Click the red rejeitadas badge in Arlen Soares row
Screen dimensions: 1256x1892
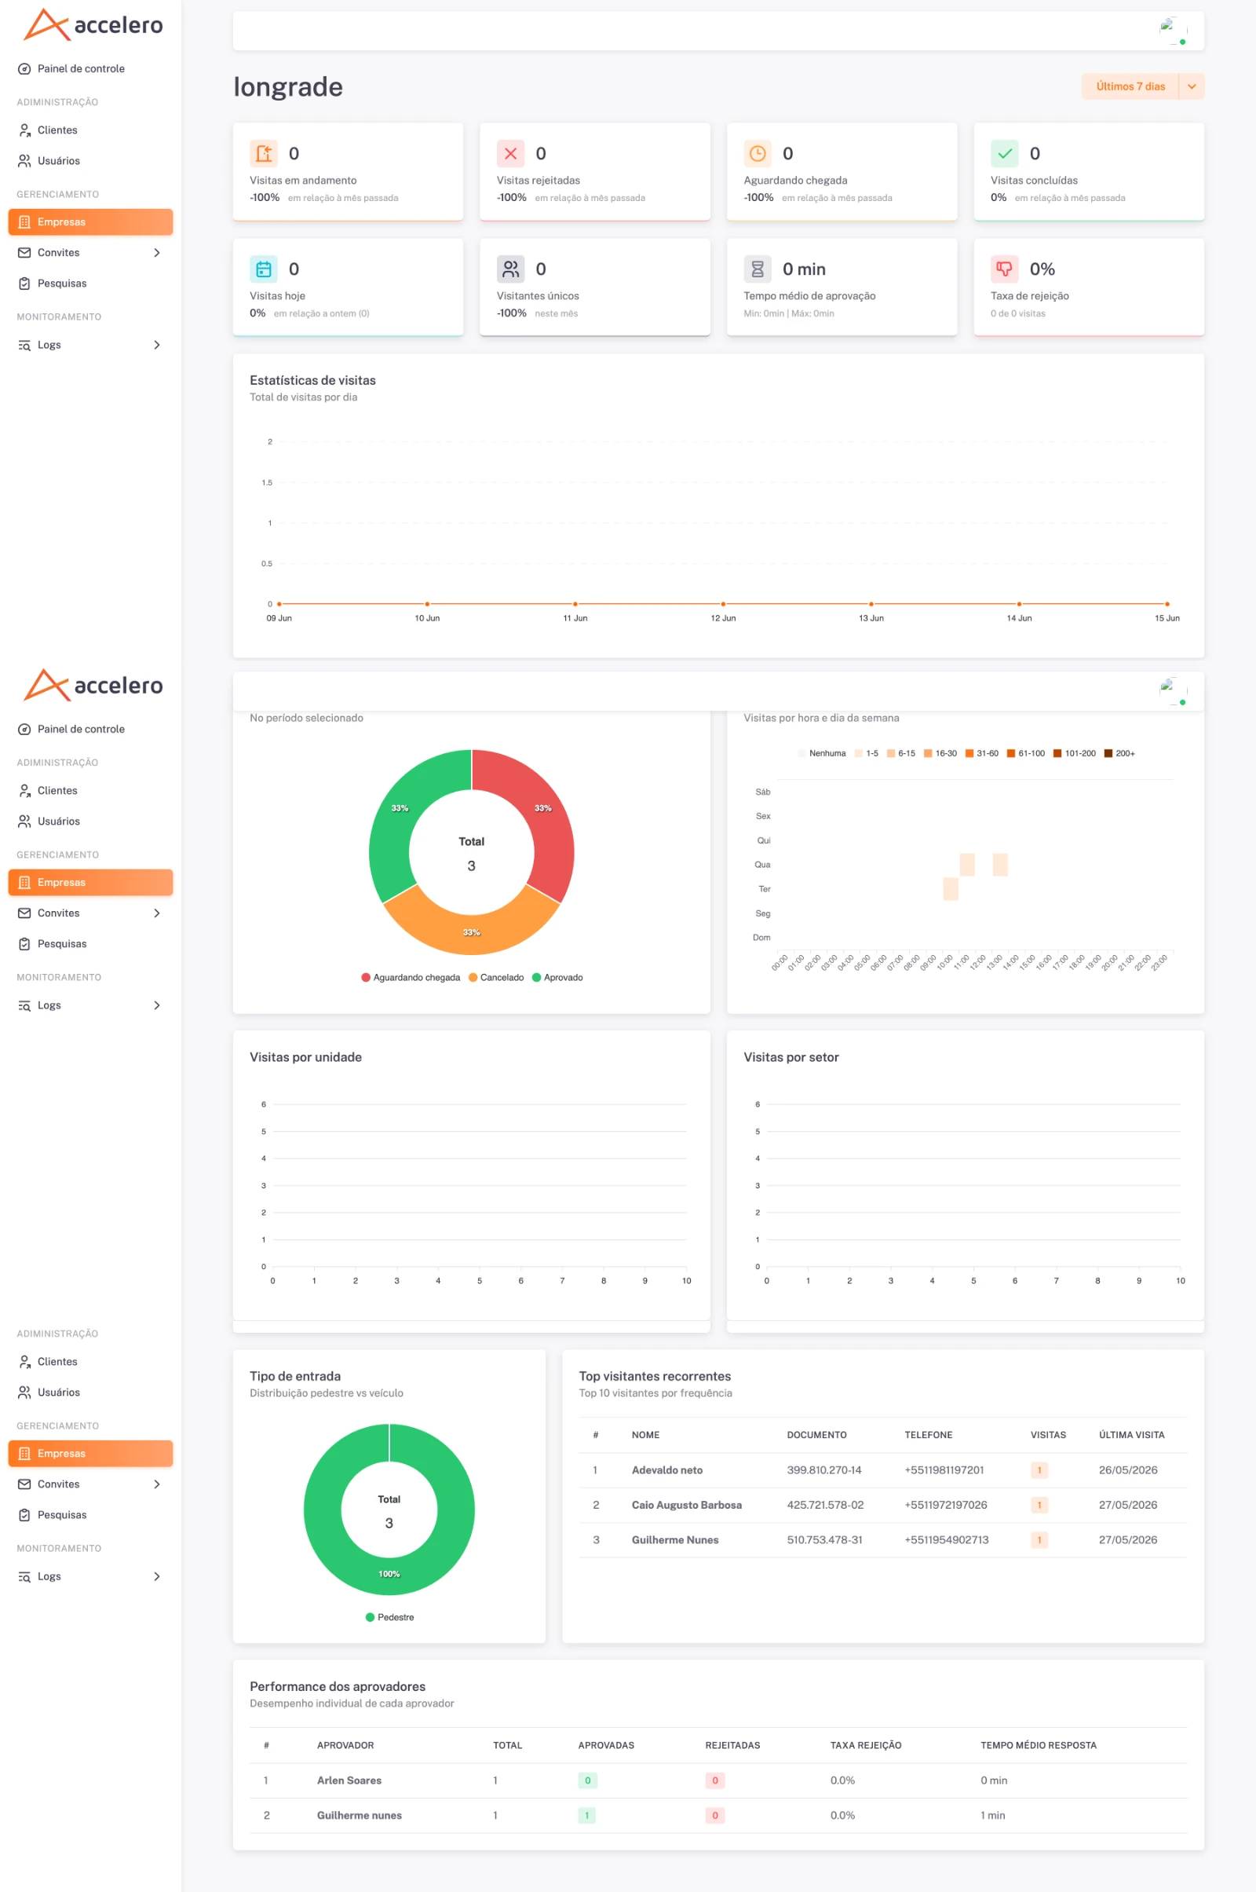click(714, 1780)
